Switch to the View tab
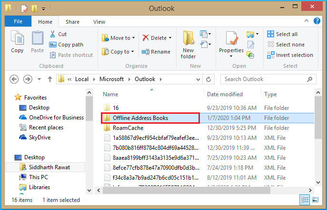Image resolution: width=327 pixels, height=210 pixels. pos(99,22)
